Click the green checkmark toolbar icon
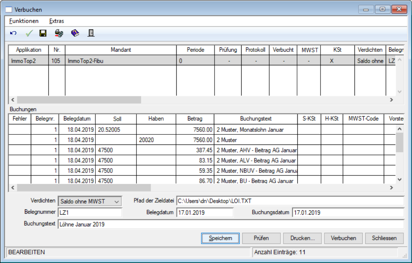 pos(29,33)
